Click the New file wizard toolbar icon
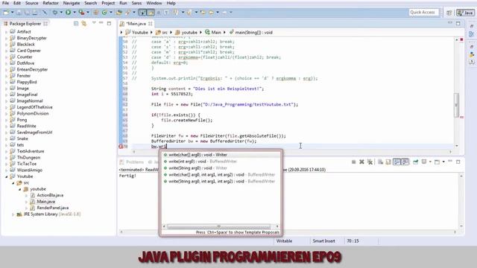477x268 pixels. pos(6,13)
